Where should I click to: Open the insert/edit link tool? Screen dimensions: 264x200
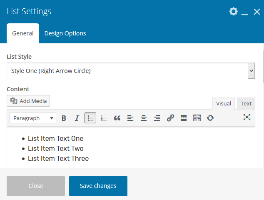click(x=170, y=118)
